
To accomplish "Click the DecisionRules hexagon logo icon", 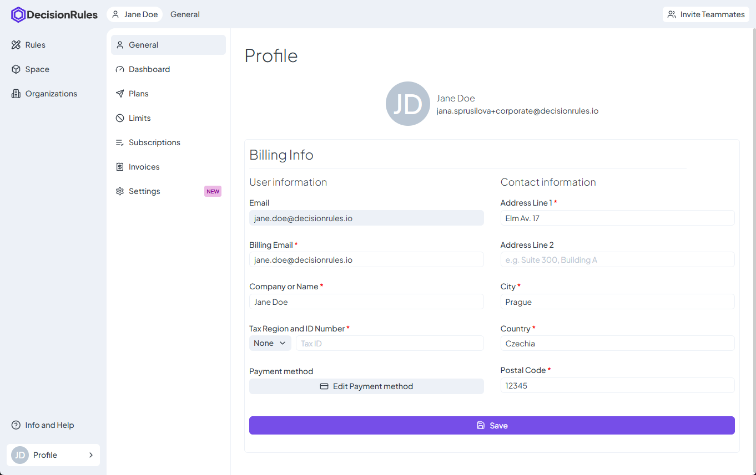I will pyautogui.click(x=18, y=15).
